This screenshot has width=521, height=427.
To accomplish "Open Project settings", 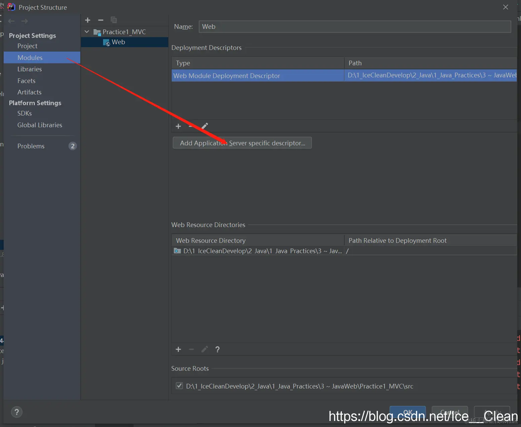I will point(27,46).
